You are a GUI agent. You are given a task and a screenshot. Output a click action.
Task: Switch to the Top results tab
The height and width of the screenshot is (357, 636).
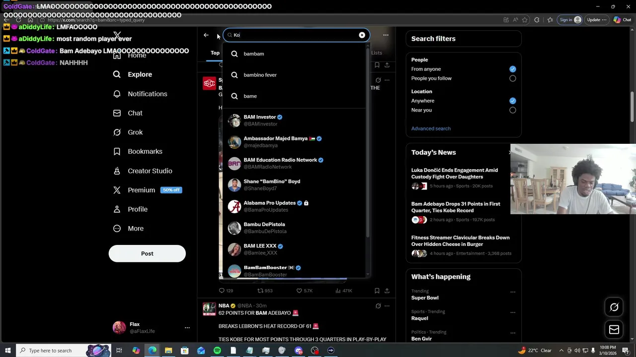tap(215, 53)
